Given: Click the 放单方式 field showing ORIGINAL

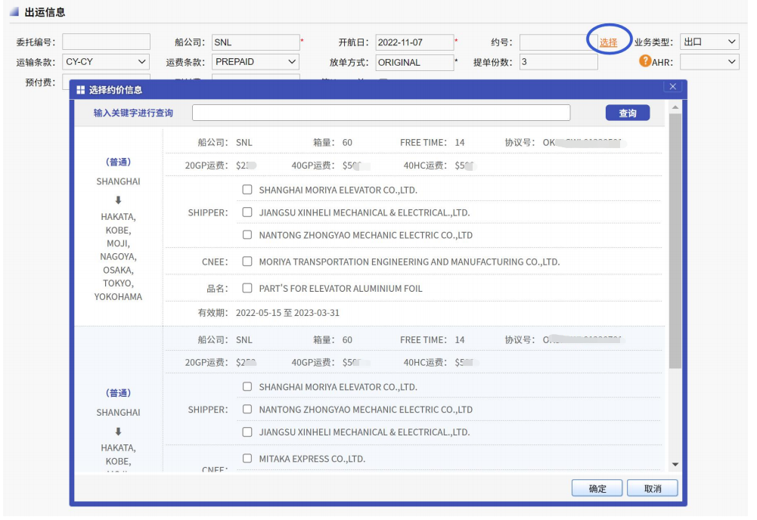Looking at the screenshot, I should coord(414,62).
